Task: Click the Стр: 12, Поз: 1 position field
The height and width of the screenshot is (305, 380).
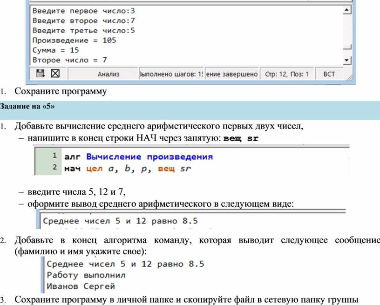Action: tap(286, 74)
